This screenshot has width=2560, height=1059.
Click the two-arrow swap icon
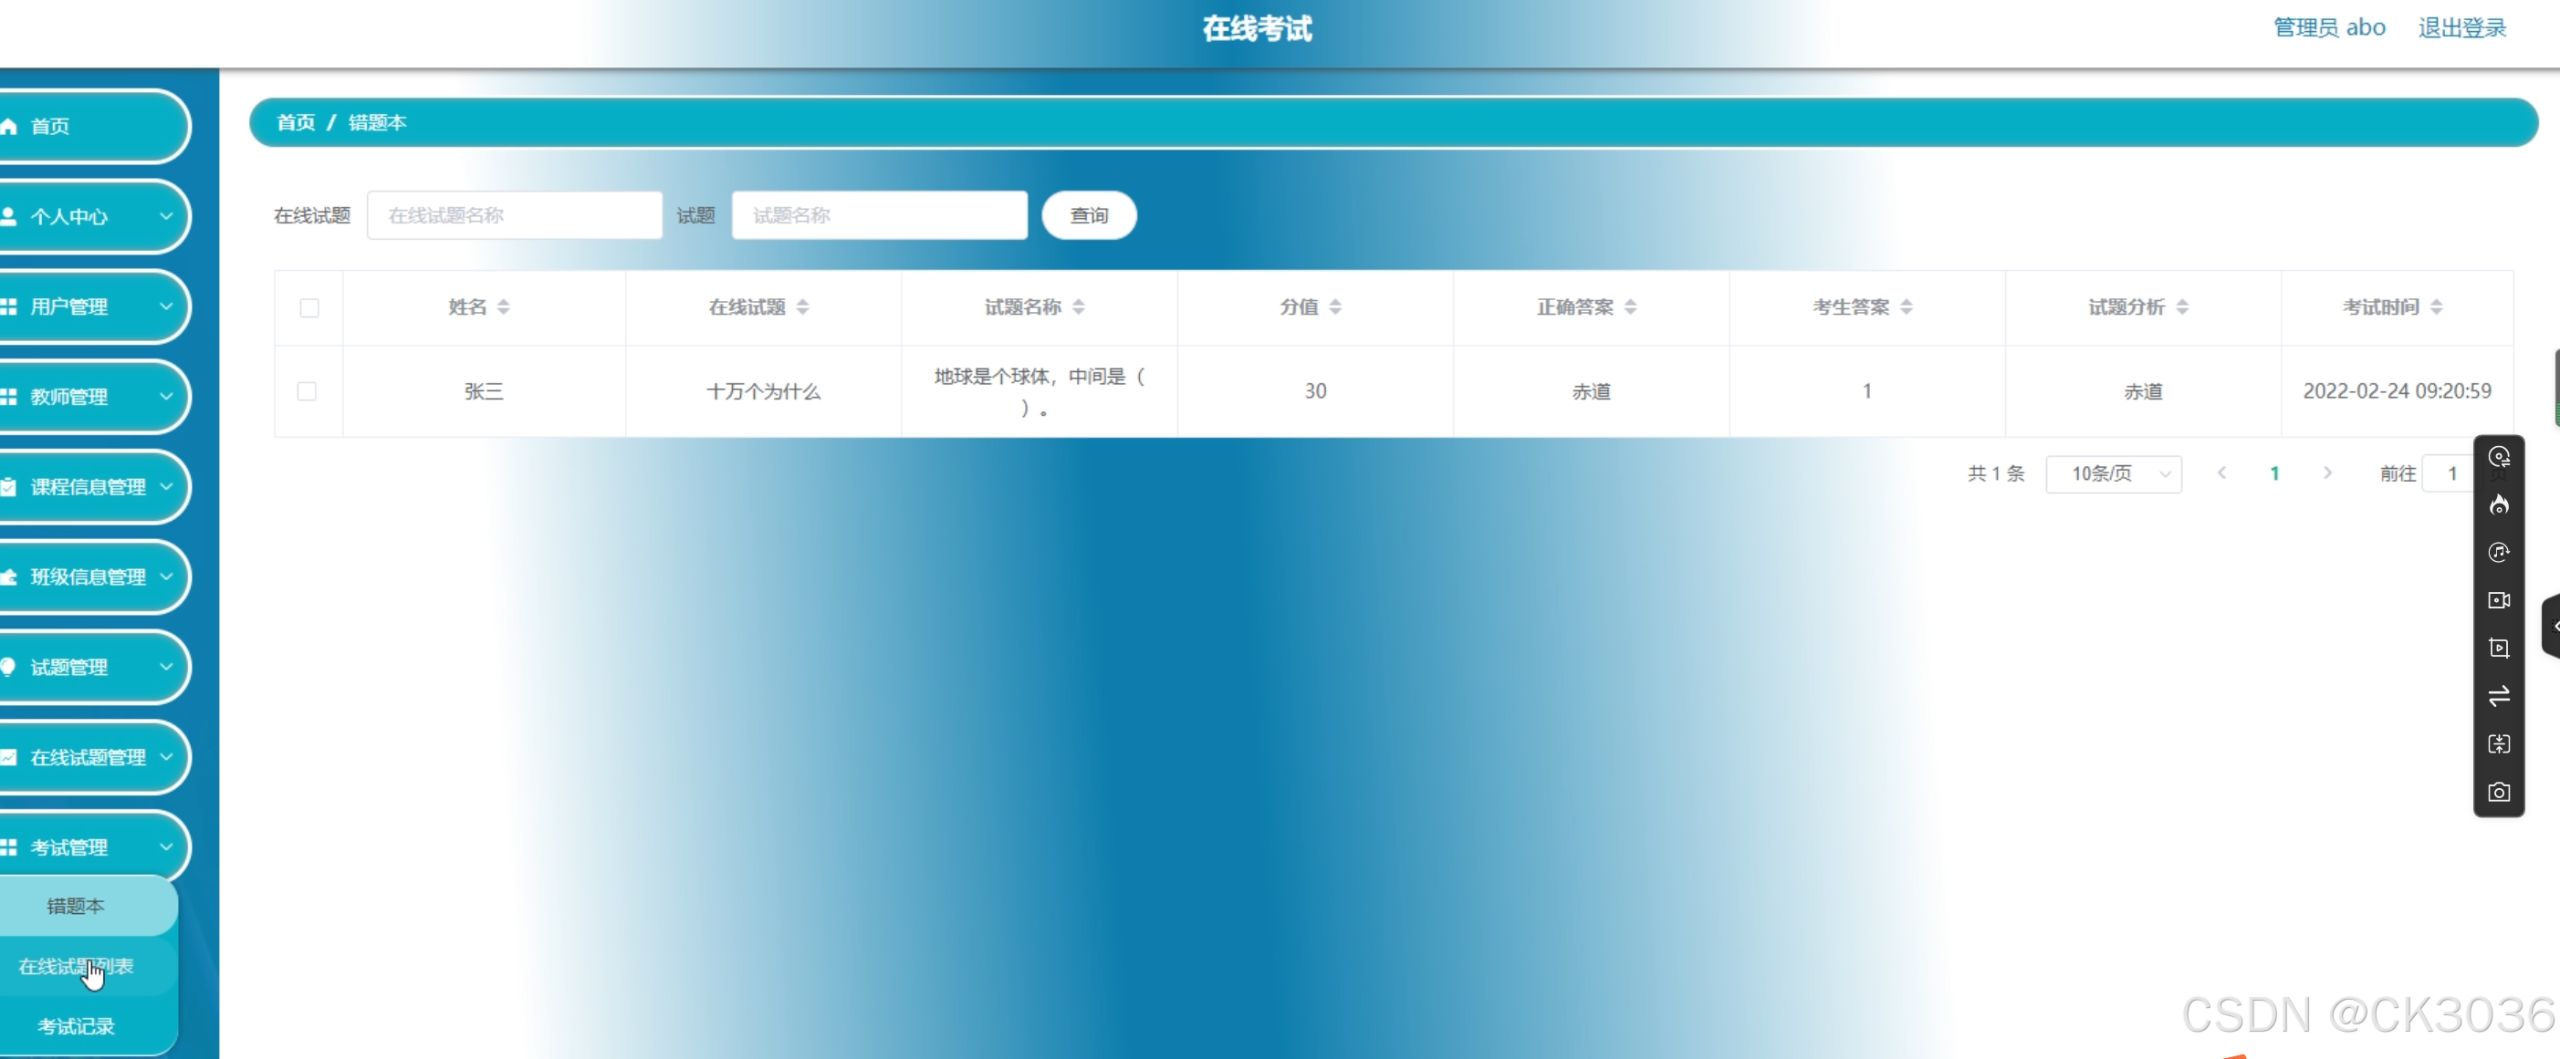click(2498, 695)
